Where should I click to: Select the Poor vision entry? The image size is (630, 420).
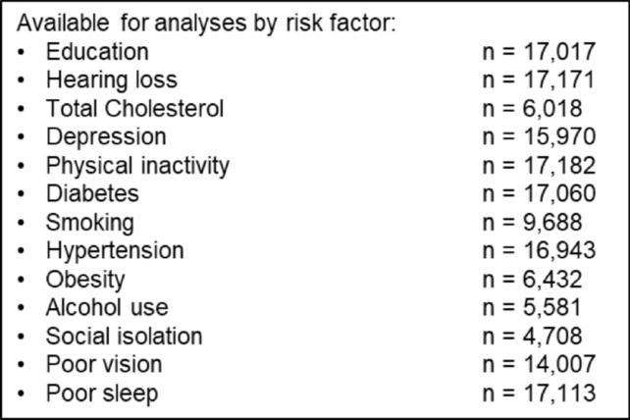(x=104, y=365)
